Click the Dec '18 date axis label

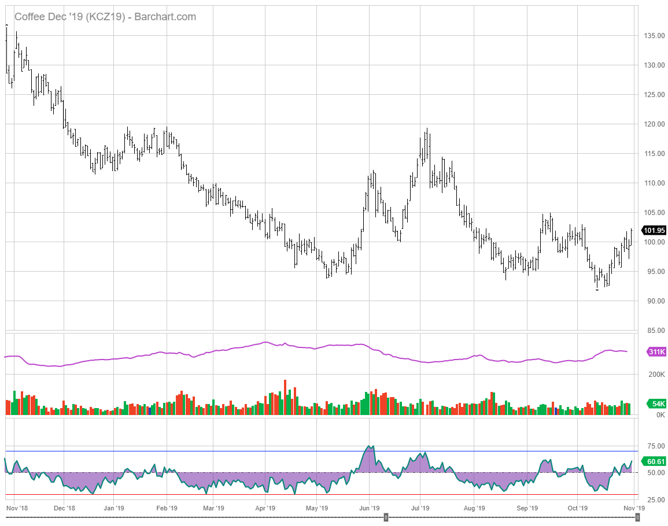[64, 508]
